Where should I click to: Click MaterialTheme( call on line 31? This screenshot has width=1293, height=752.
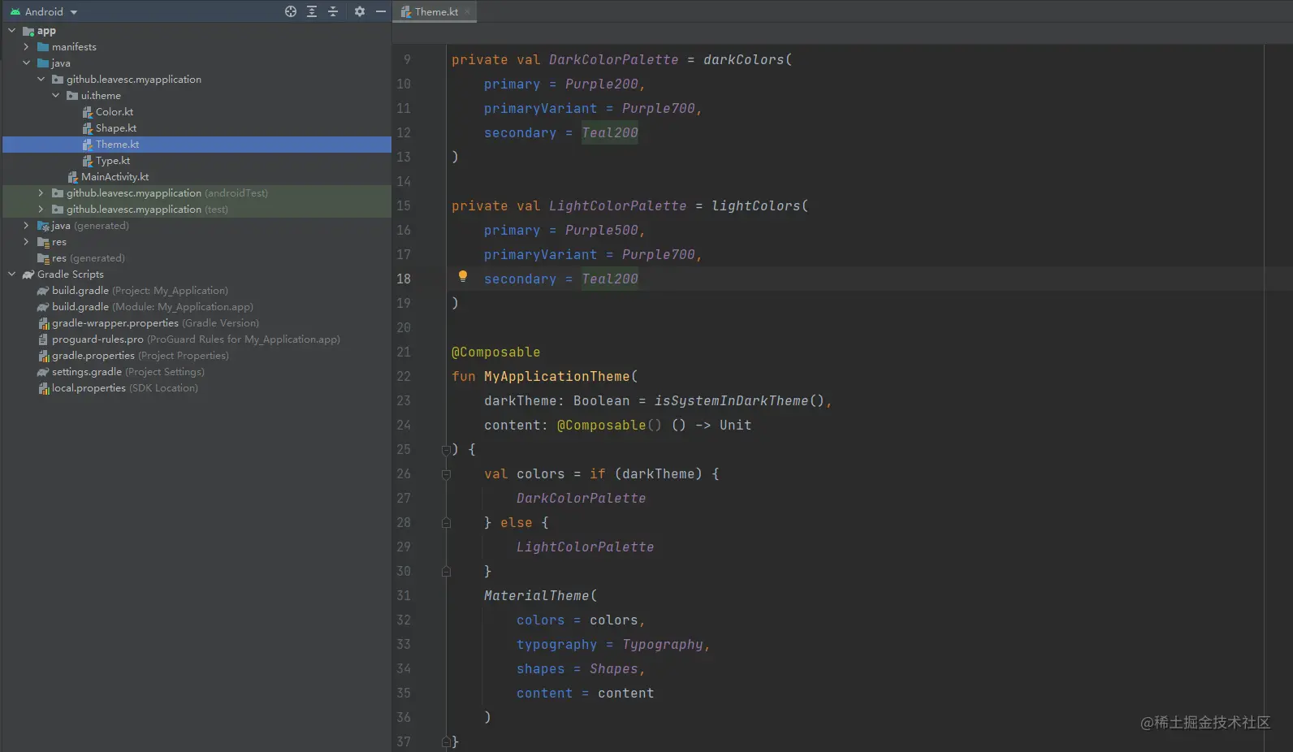(541, 596)
